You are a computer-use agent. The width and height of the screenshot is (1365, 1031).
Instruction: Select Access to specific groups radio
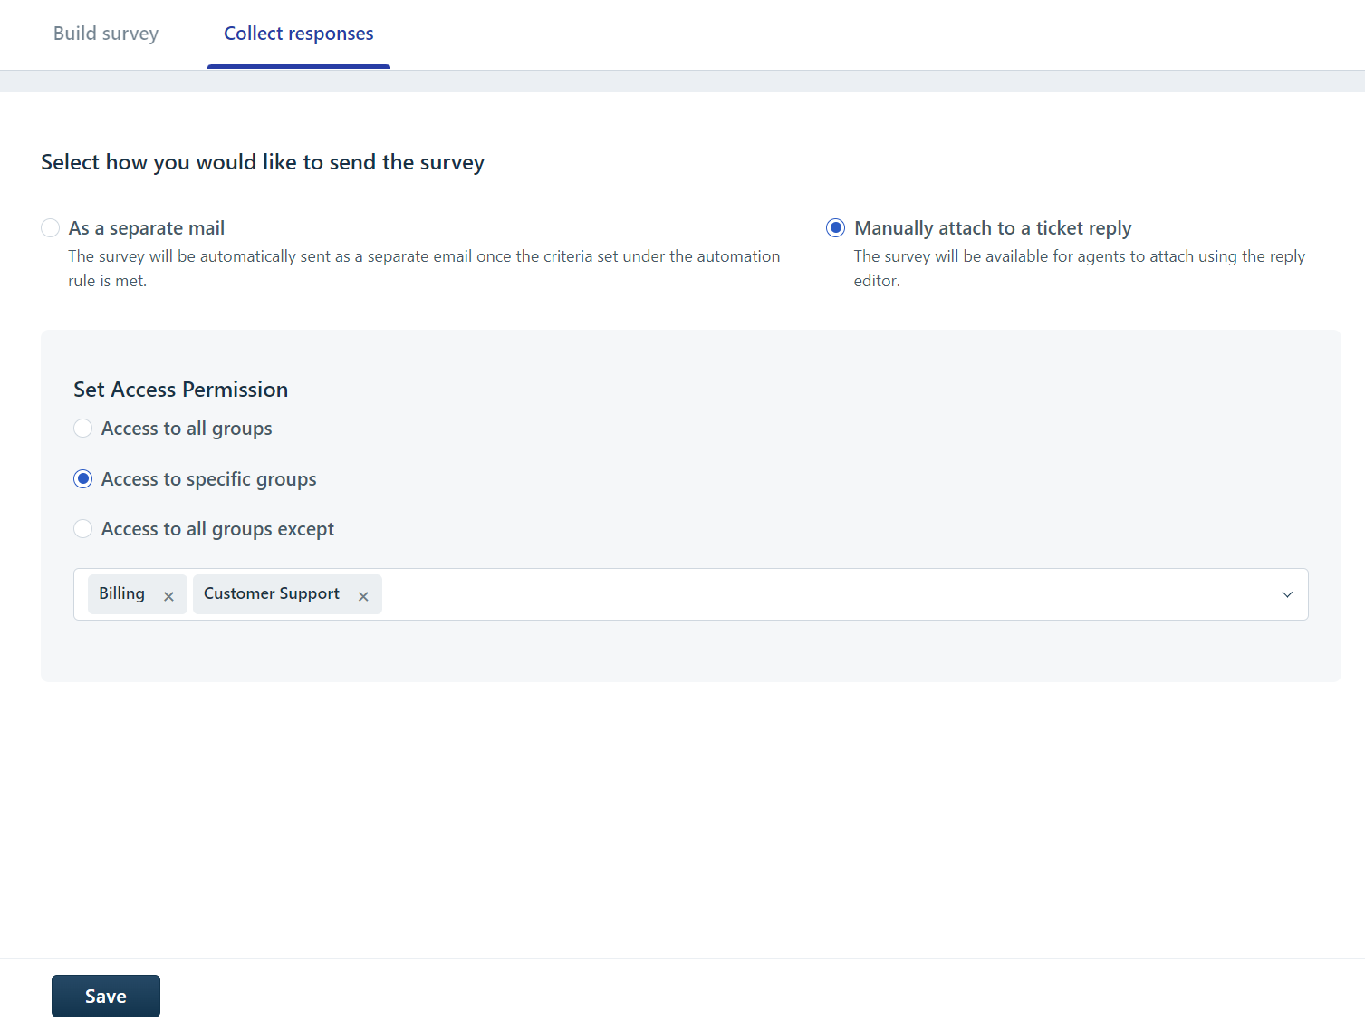click(83, 479)
